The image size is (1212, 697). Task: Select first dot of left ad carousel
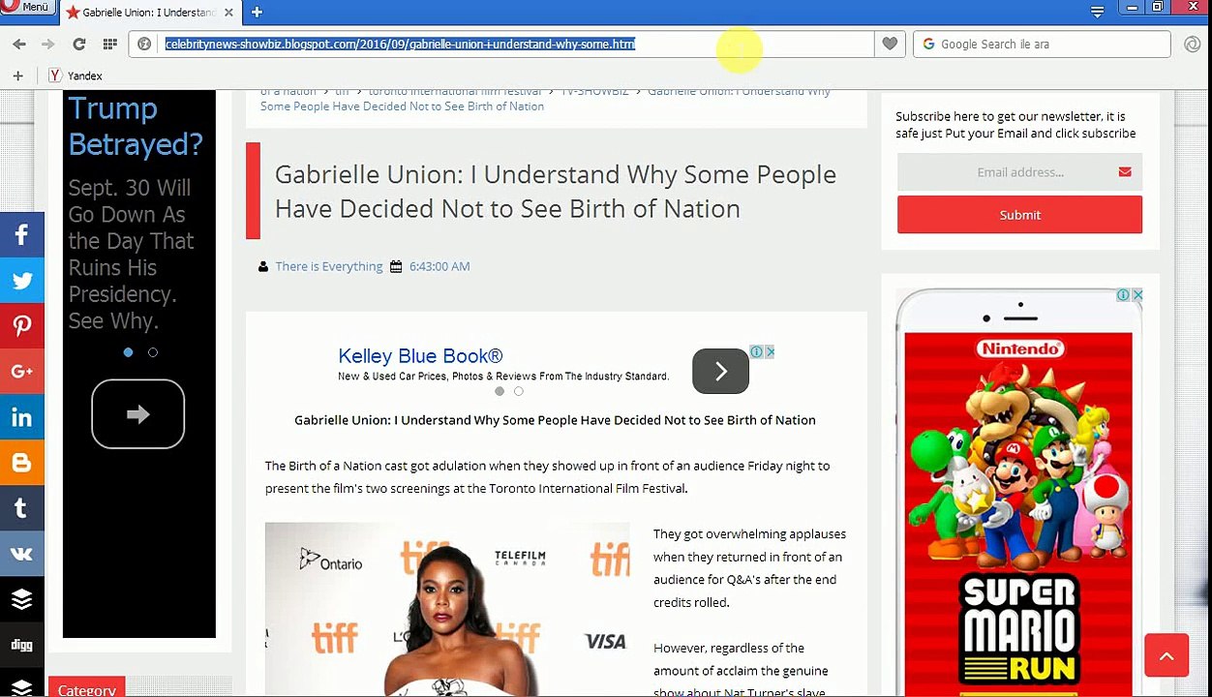128,352
